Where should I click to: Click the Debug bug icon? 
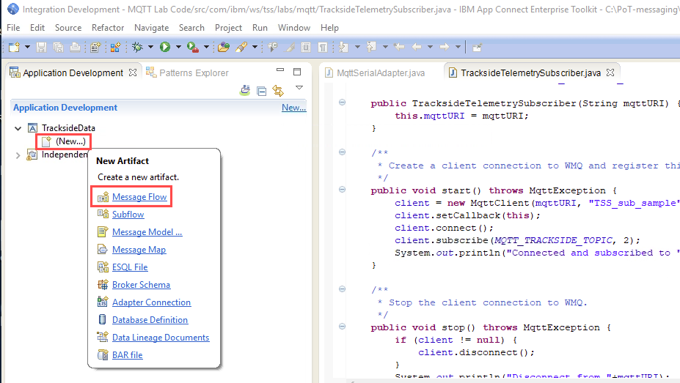pos(137,47)
